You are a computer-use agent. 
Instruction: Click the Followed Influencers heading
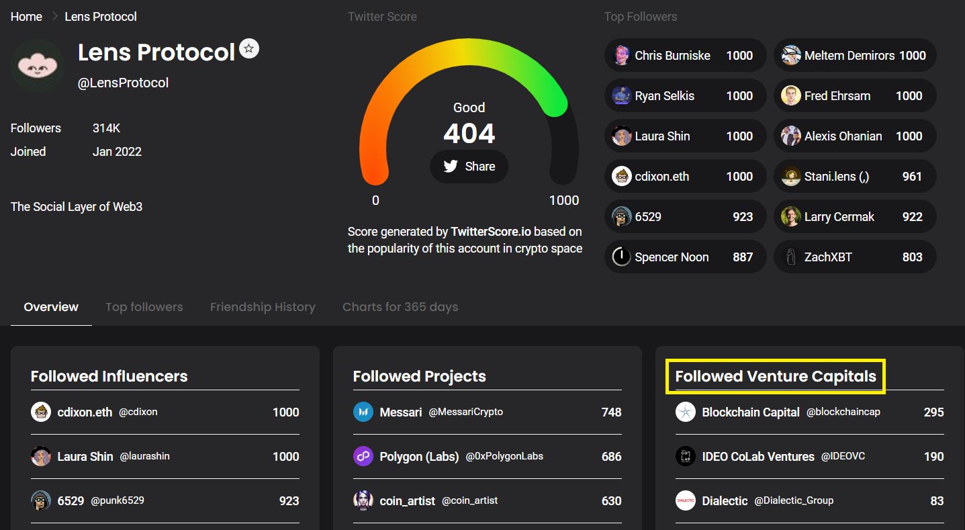coord(109,376)
